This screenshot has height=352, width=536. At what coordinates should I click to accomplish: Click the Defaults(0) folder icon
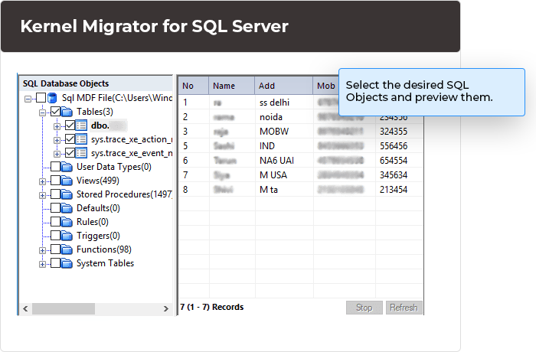67,208
